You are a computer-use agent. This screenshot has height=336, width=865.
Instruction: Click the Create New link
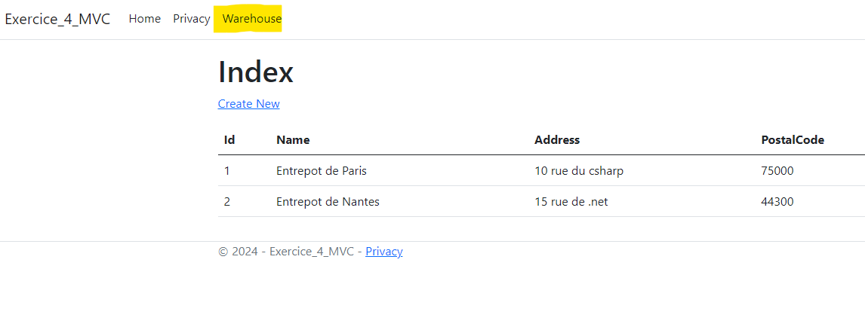coord(249,103)
